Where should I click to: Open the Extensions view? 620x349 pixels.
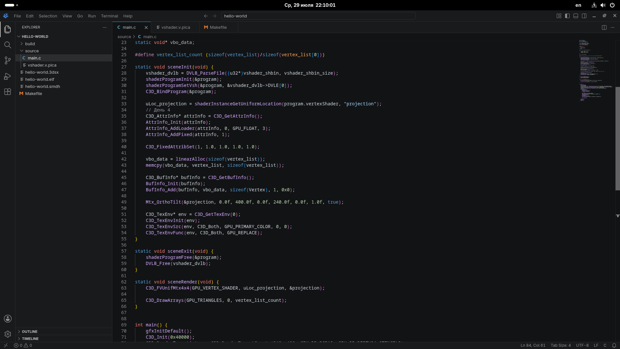pyautogui.click(x=8, y=92)
